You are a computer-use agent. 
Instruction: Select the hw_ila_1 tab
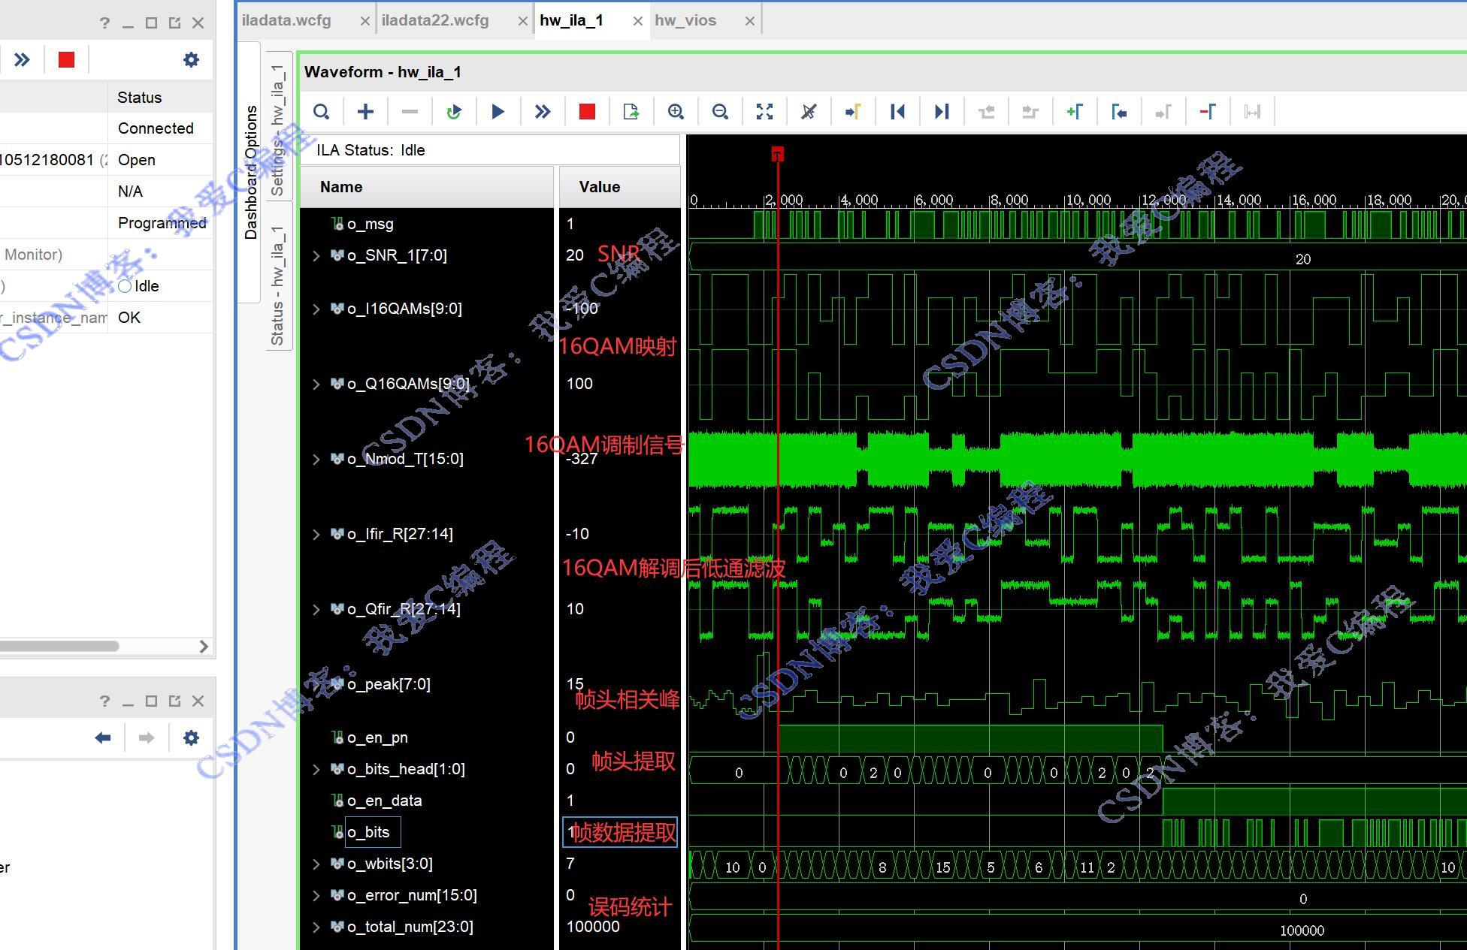point(571,20)
